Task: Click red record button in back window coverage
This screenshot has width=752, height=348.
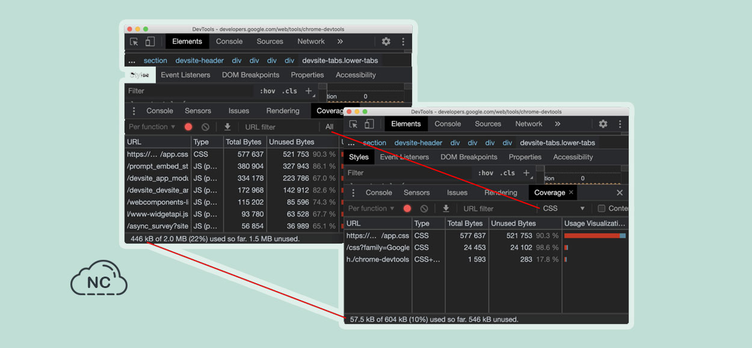Action: click(x=188, y=127)
